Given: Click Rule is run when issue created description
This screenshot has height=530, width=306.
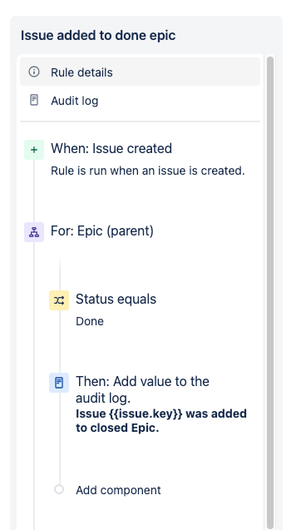Looking at the screenshot, I should coord(148,171).
